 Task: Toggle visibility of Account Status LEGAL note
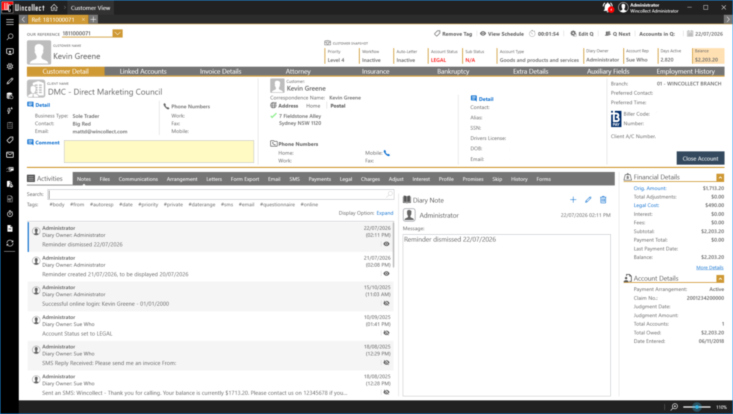click(386, 333)
